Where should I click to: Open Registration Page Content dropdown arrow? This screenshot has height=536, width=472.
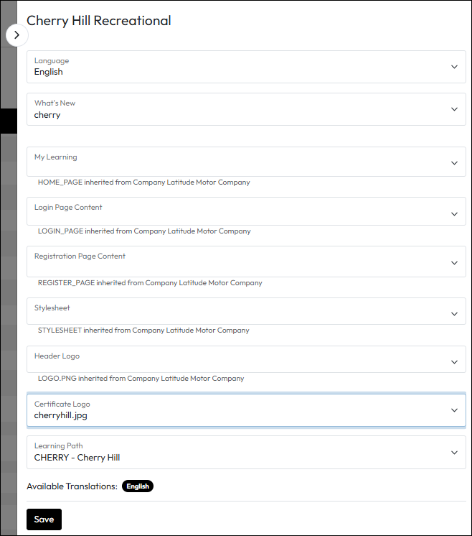(x=454, y=263)
